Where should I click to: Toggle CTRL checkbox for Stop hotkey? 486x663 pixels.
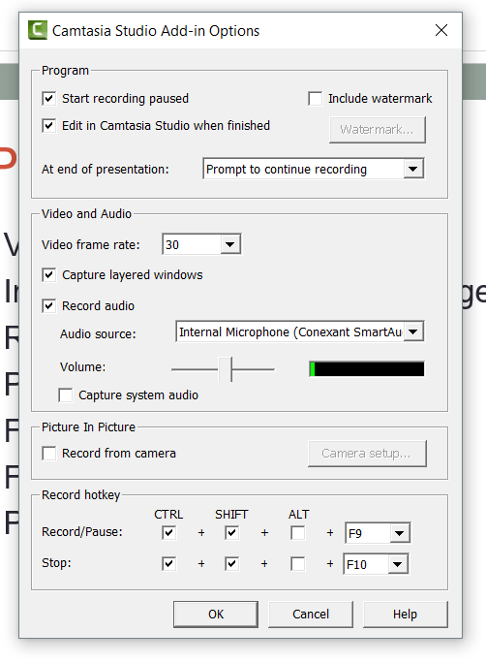point(168,563)
